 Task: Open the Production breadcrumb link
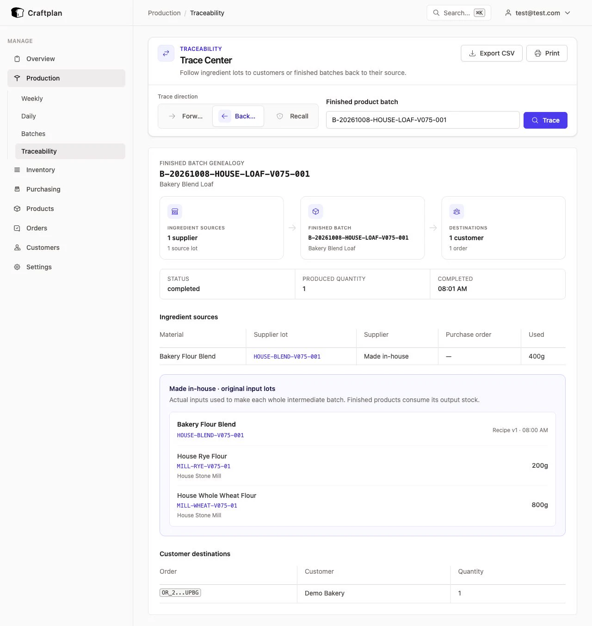tap(164, 13)
